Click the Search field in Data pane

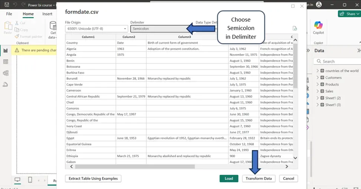(337, 61)
